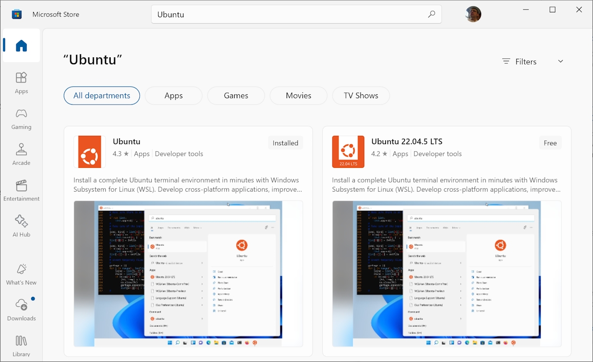Select the Games department tab
Viewport: 593px width, 362px height.
[236, 96]
